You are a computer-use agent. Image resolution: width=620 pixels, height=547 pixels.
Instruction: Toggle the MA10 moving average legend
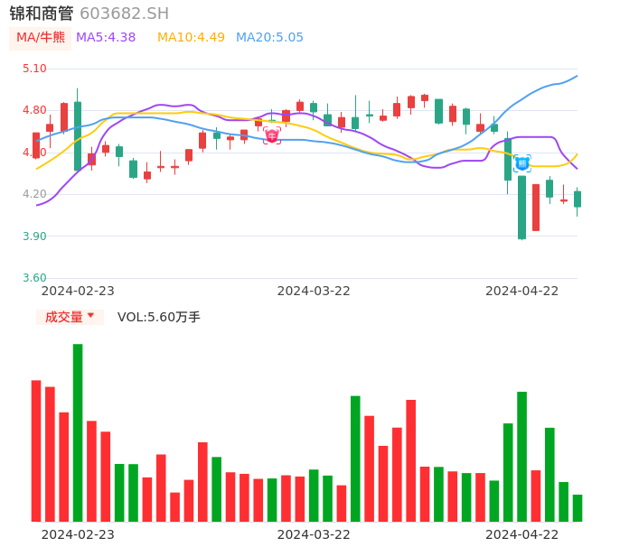[x=191, y=38]
